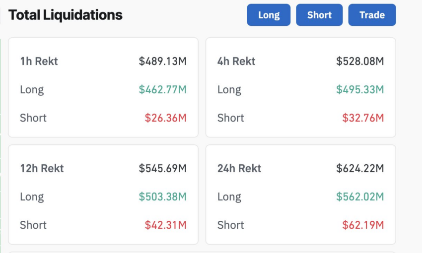Click 24h long liquidations $562.02M

(x=360, y=197)
